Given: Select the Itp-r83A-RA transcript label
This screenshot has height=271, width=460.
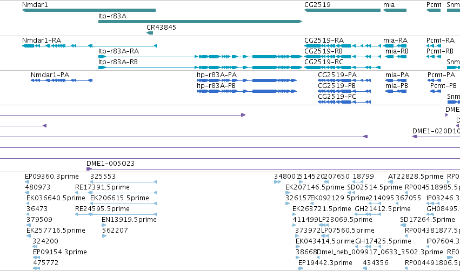Looking at the screenshot, I should [118, 51].
